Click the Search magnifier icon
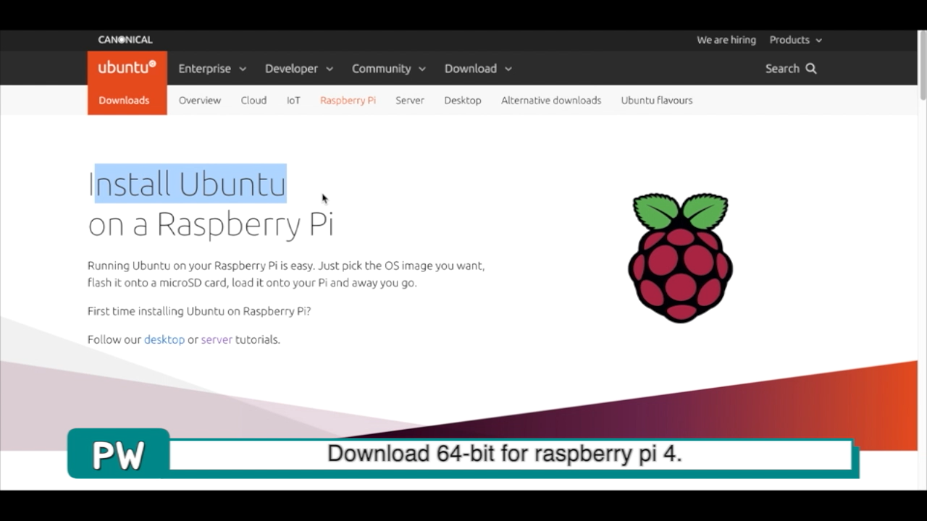Screen dimensions: 927x521 [811, 68]
